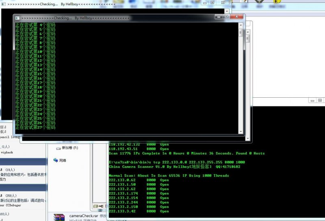Click the Scan 11776 IPs Complete summary line

click(x=186, y=154)
